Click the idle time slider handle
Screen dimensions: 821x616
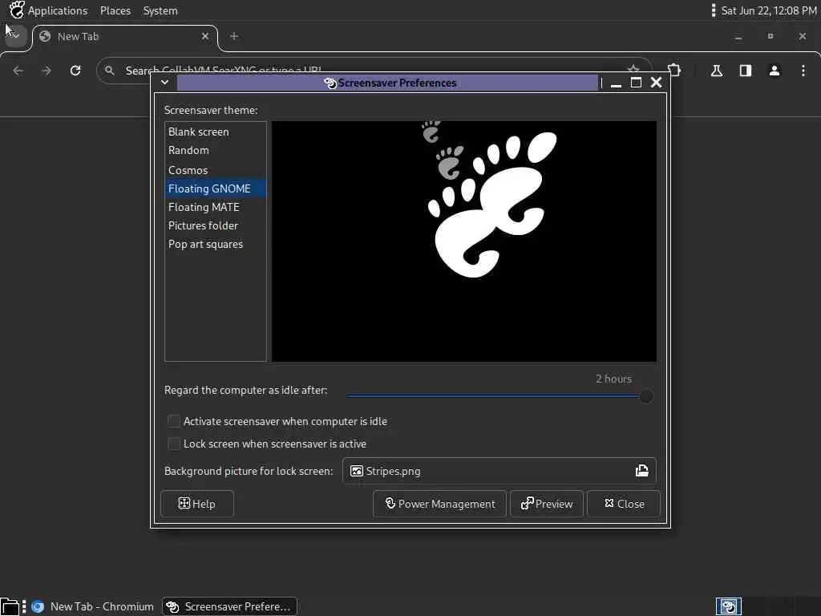click(646, 396)
